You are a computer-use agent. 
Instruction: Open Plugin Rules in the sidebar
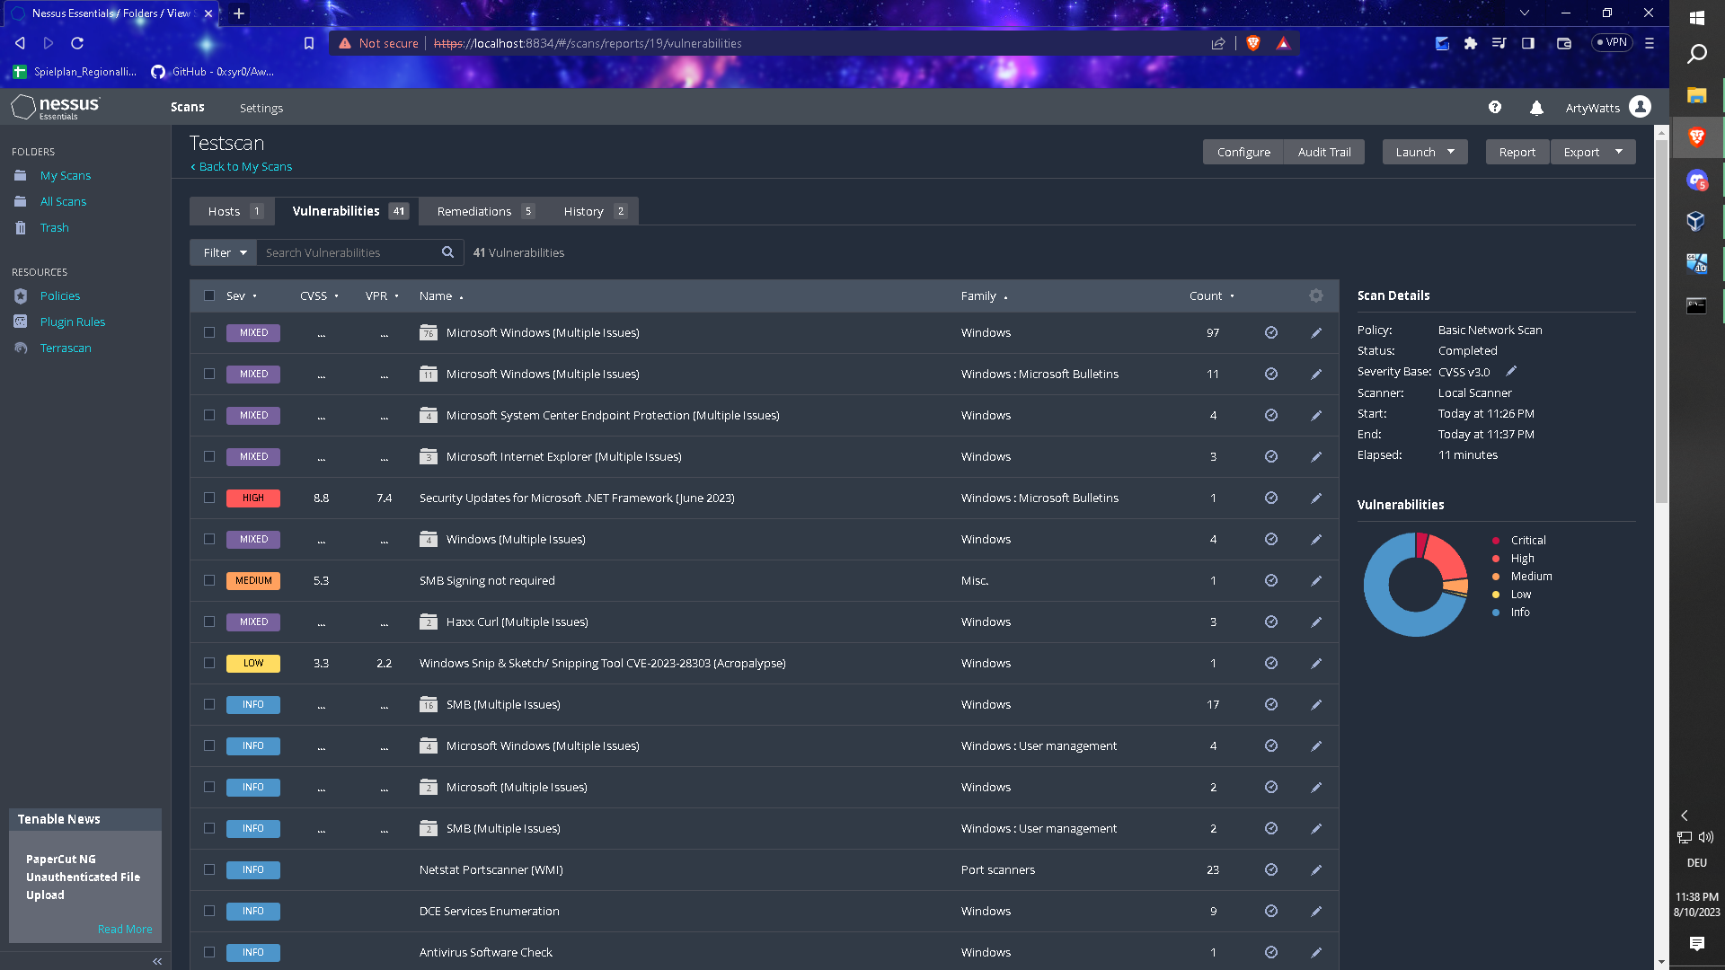pos(73,322)
